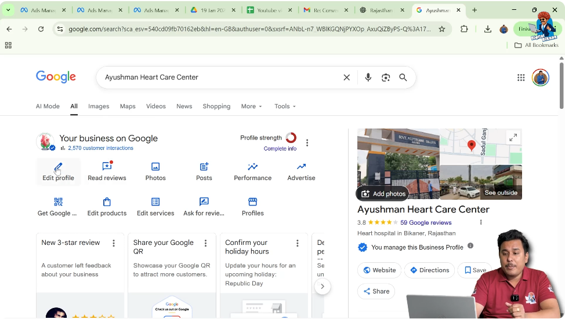Bookmark this page with star icon

point(442,29)
